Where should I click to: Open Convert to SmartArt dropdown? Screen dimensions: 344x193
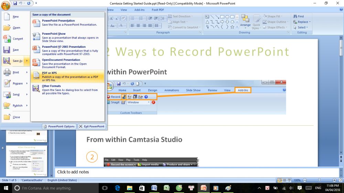184,27
